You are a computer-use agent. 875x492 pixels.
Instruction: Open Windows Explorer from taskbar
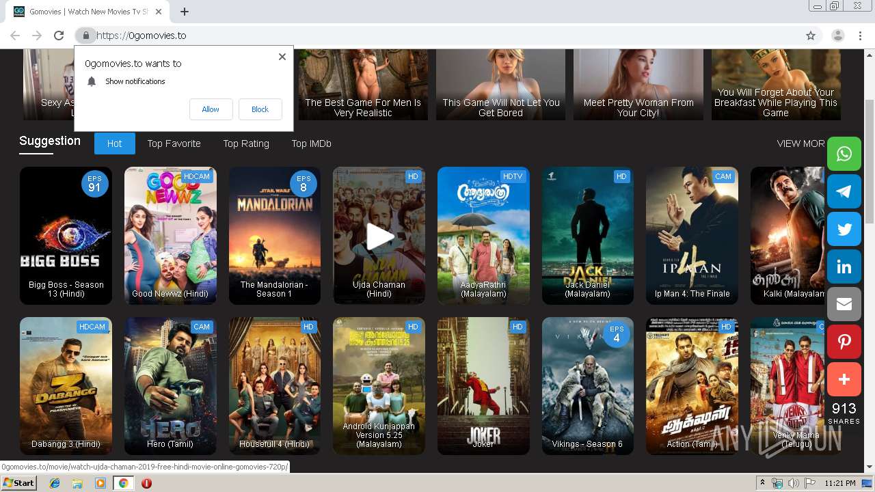77,483
